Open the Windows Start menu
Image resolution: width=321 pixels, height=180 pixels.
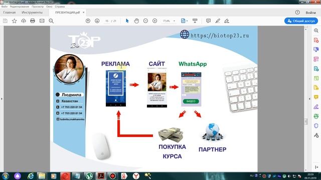(x=6, y=176)
